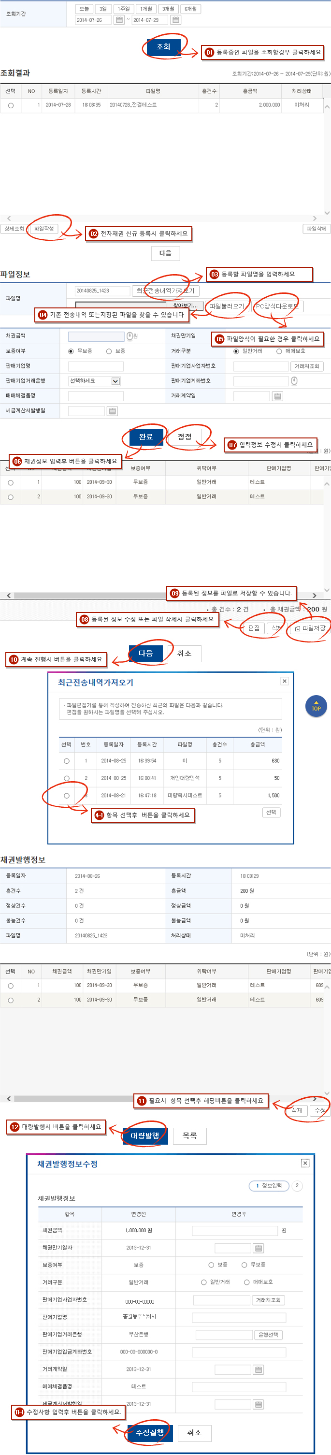This screenshot has height=1455, width=331.
Task: Click the blue 다음 button beside 취소
Action: (x=146, y=654)
